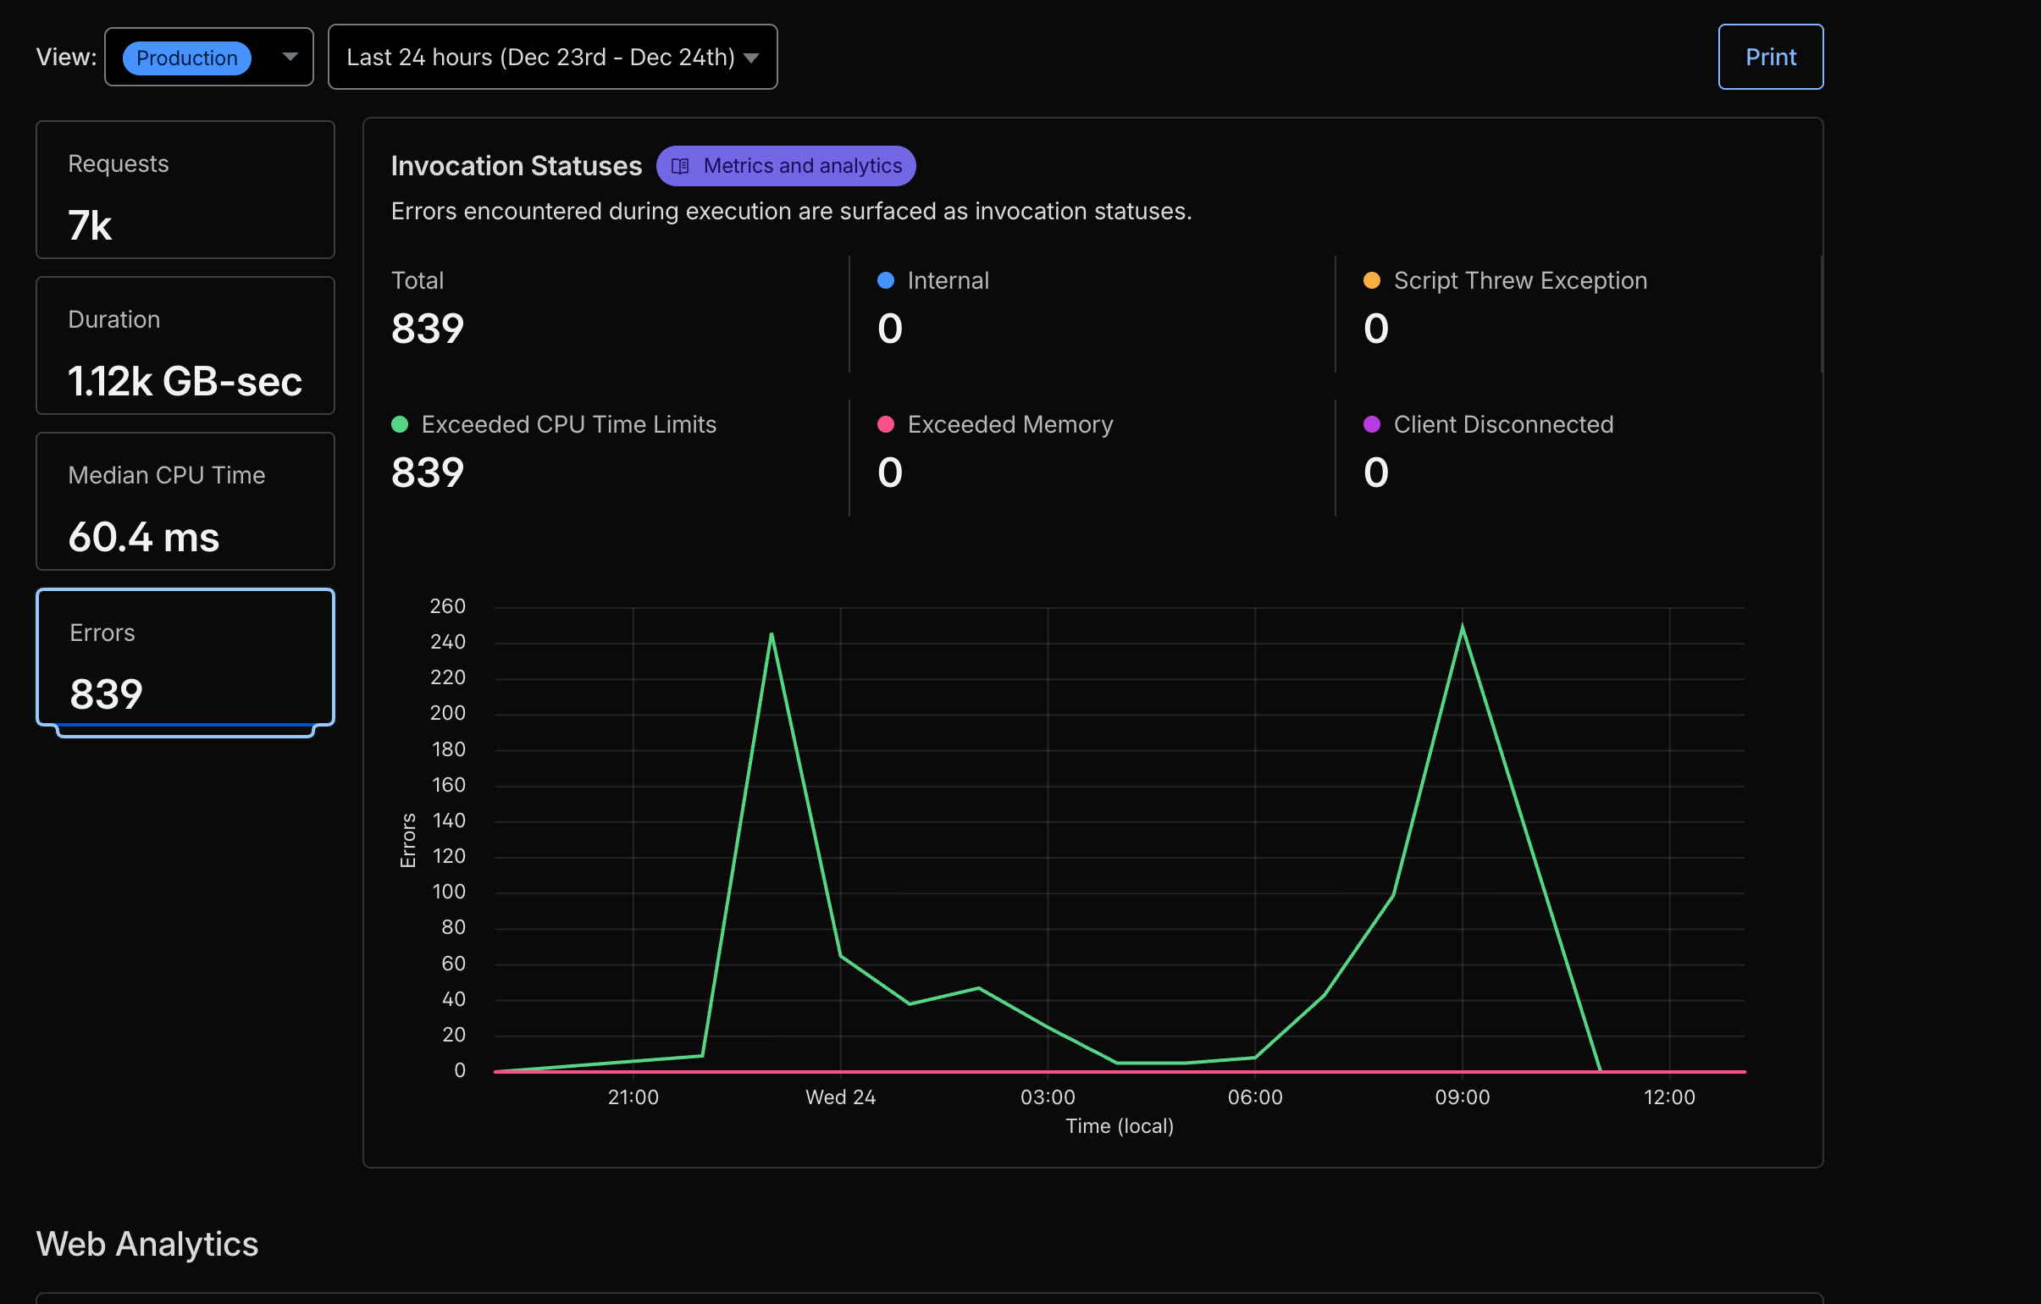Select the Errors metric card
The image size is (2041, 1304).
click(185, 658)
